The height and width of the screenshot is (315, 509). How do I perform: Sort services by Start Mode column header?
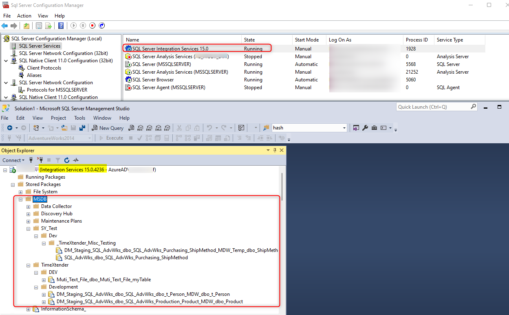[x=310, y=40]
